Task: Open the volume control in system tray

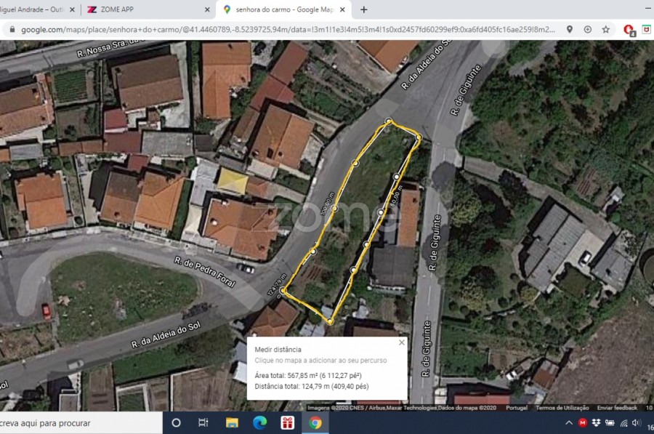Action: pyautogui.click(x=636, y=423)
